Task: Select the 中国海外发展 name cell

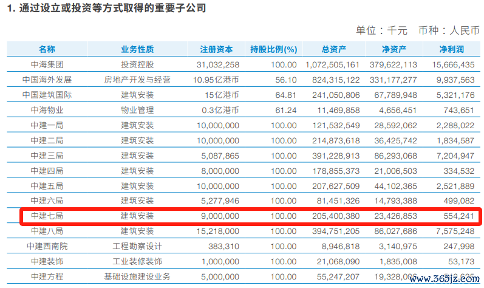Action: pos(47,80)
